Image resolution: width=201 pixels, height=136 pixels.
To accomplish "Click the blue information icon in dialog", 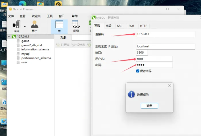I will (132, 94).
